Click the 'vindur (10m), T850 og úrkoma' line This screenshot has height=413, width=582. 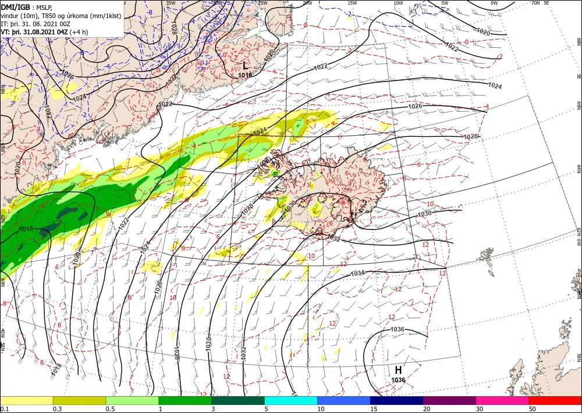(x=61, y=16)
